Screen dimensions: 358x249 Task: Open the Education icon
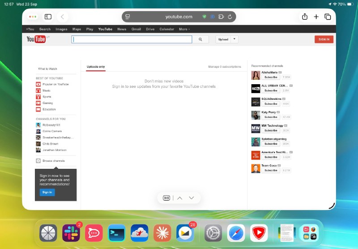[38, 109]
